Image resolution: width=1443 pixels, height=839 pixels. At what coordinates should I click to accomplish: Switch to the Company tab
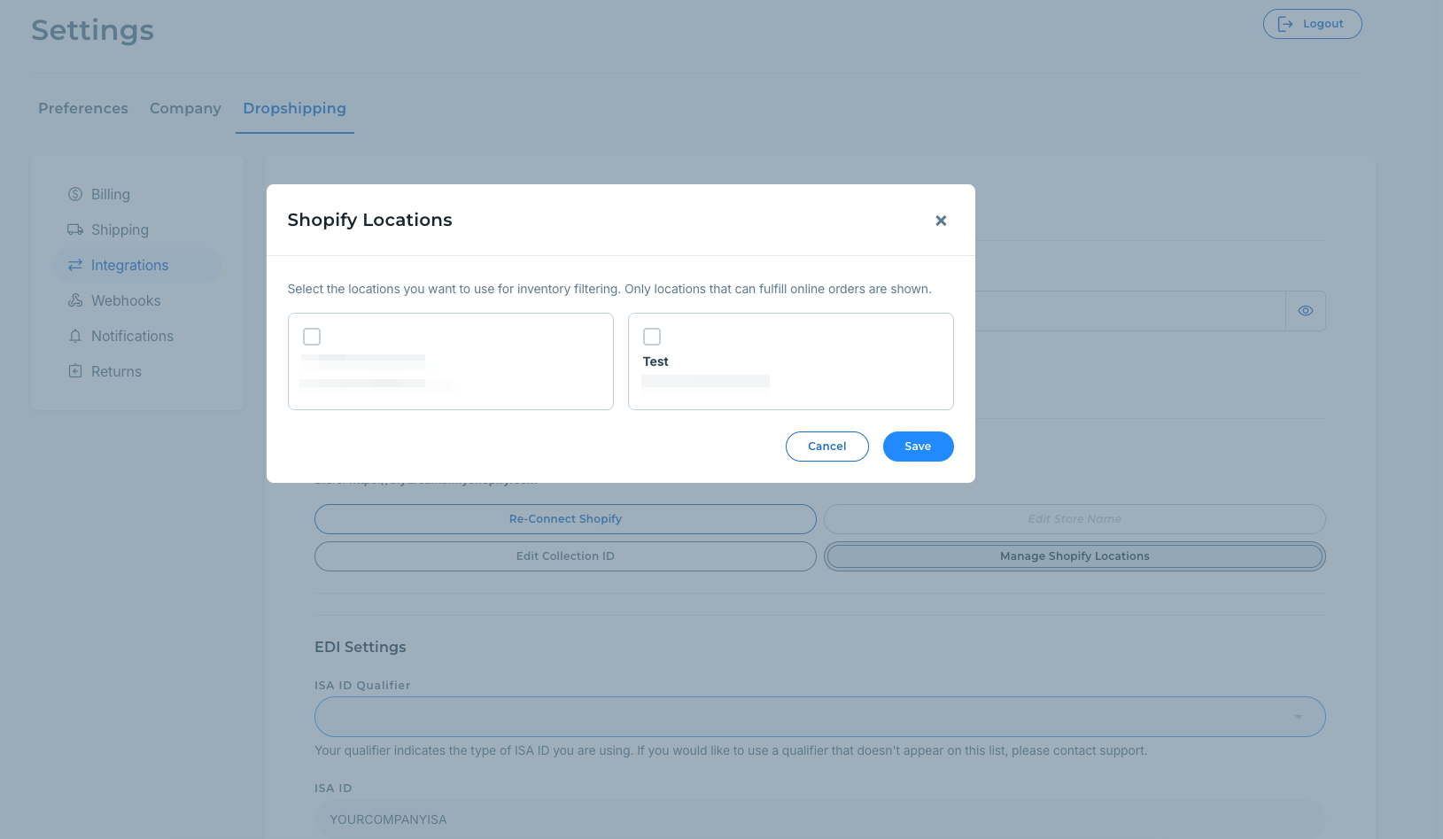[185, 108]
